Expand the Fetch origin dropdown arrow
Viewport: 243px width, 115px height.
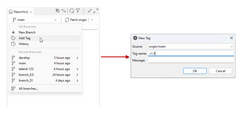tap(92, 20)
